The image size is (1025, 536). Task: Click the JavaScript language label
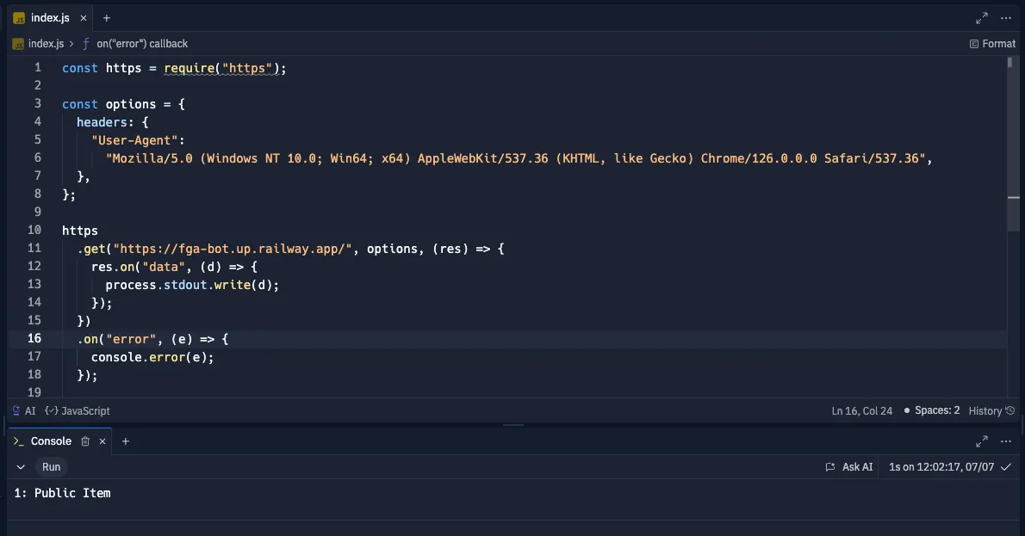tap(87, 410)
